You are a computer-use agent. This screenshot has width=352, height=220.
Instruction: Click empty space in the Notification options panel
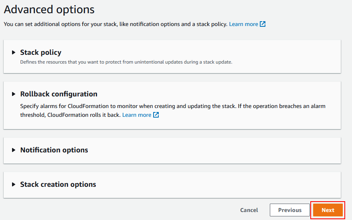(x=213, y=150)
